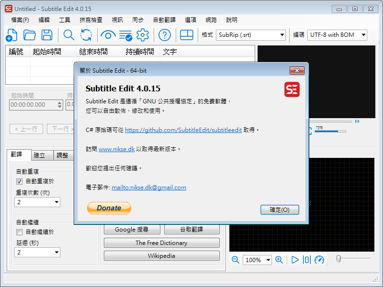
Task: Click the SE icon in title bar
Action: click(x=9, y=9)
